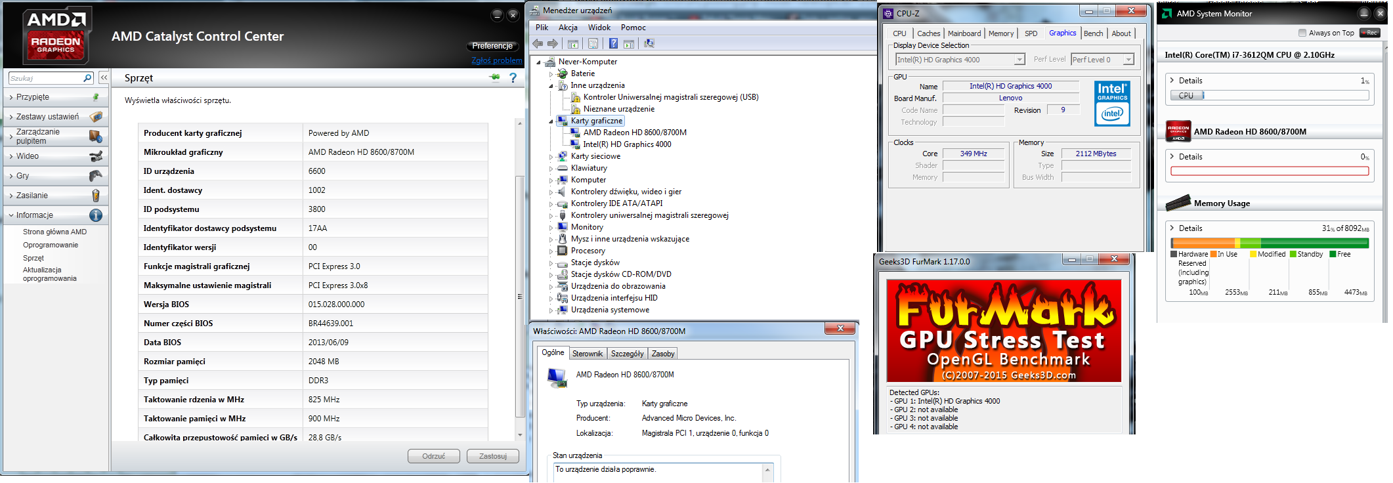Image resolution: width=1393 pixels, height=483 pixels.
Task: Switch to the Mainboard tab in CPU-Z
Action: tap(964, 33)
